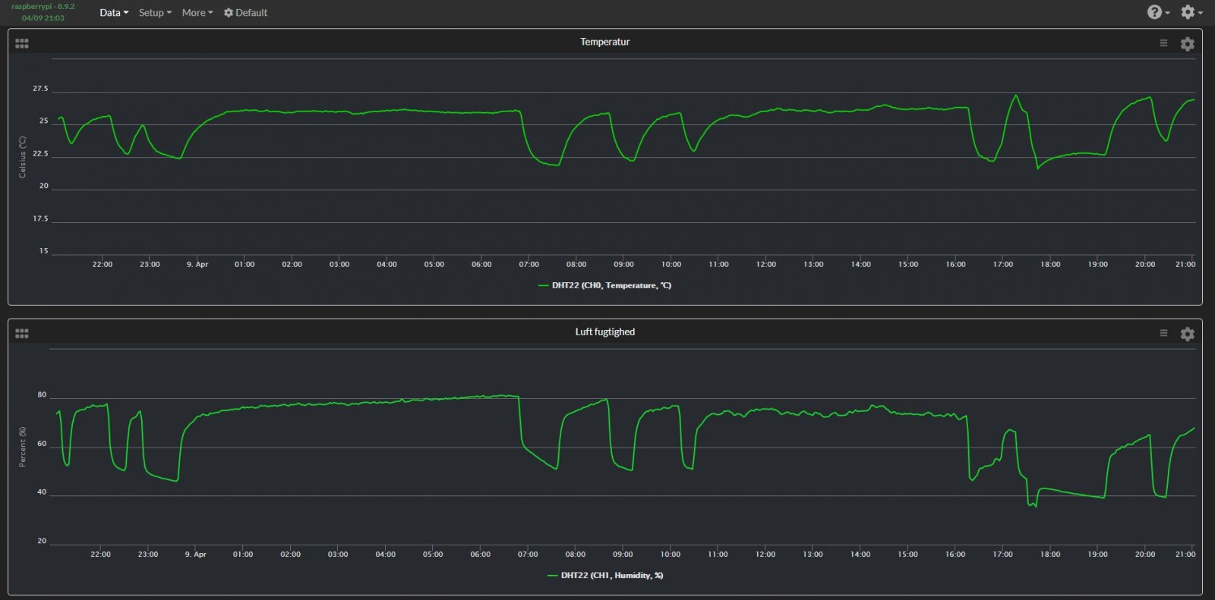1215x600 pixels.
Task: Click the 27.5 label on Temperatur y-axis
Action: [x=40, y=89]
